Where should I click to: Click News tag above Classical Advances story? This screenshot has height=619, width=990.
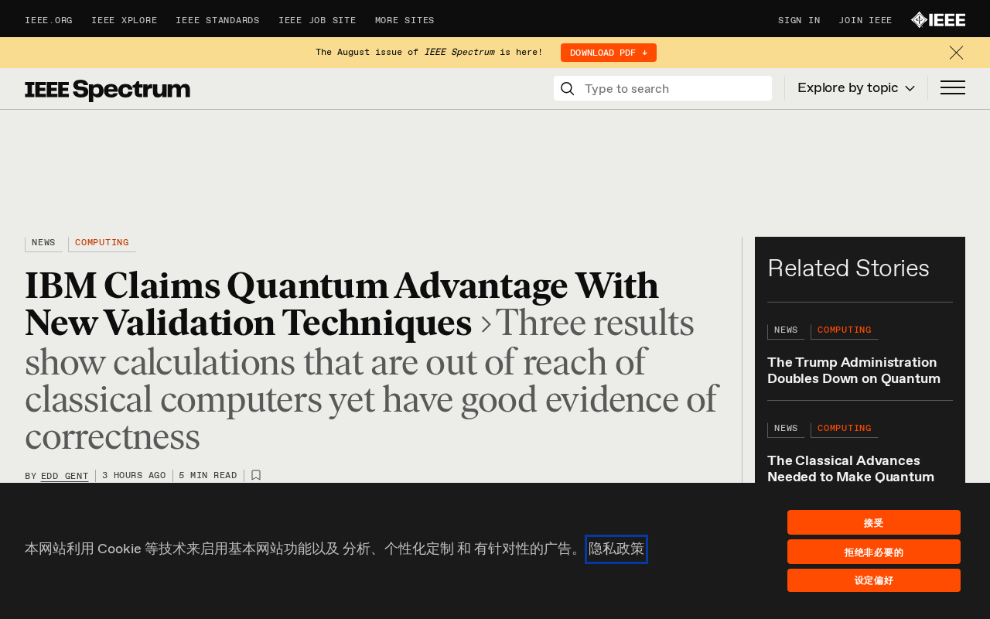point(786,429)
